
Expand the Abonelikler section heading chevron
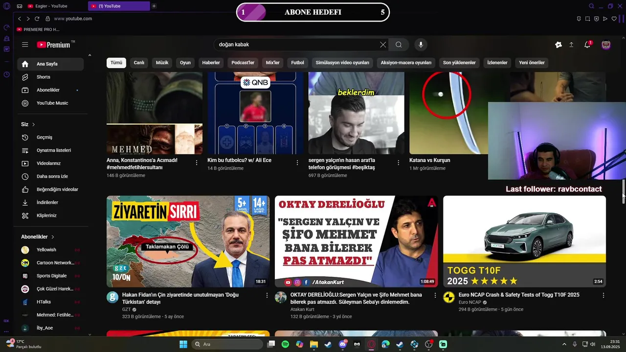[52, 237]
